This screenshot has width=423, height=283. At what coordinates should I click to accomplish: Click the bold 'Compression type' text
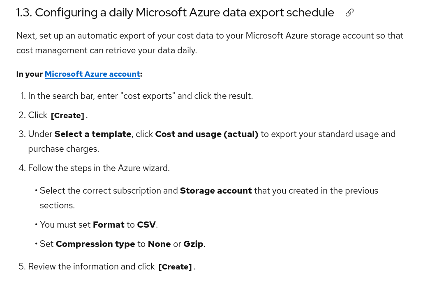(x=95, y=244)
